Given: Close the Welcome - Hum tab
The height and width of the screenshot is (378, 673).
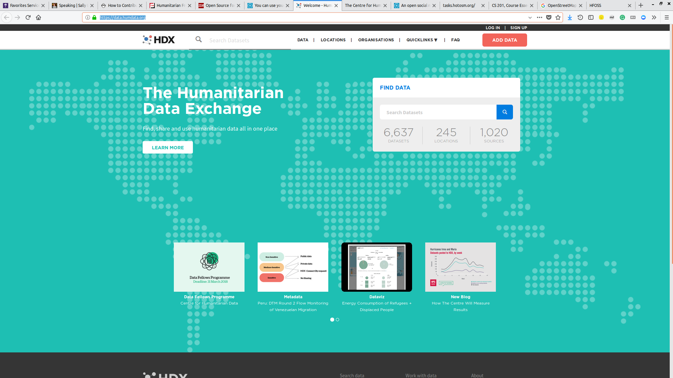Looking at the screenshot, I should 336,6.
